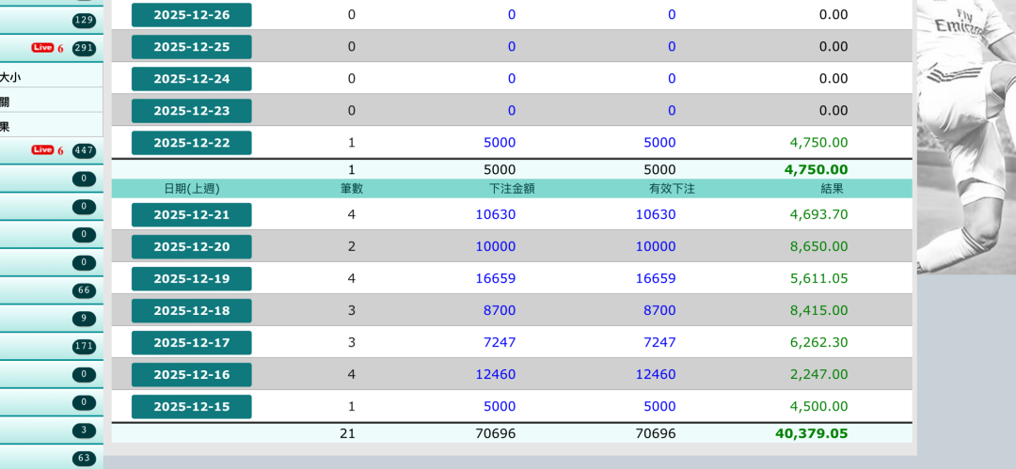This screenshot has width=1016, height=469.
Task: Click bet amount 12460 link
Action: [x=496, y=374]
